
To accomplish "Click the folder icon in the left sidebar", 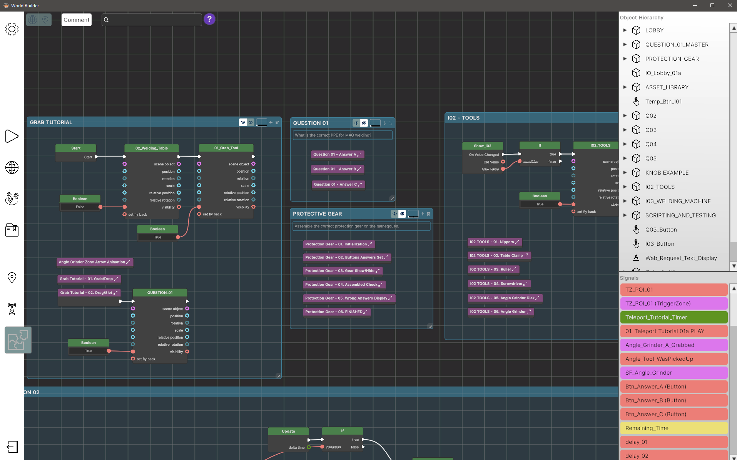I will point(12,230).
